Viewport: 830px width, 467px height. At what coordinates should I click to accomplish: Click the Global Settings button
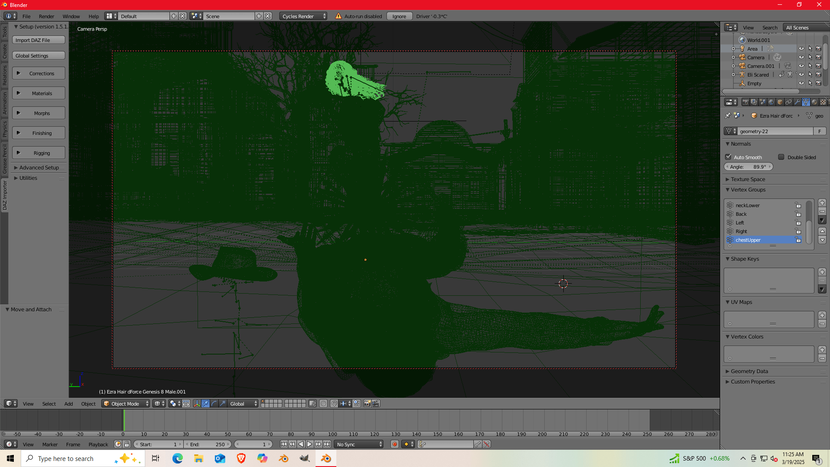click(38, 55)
